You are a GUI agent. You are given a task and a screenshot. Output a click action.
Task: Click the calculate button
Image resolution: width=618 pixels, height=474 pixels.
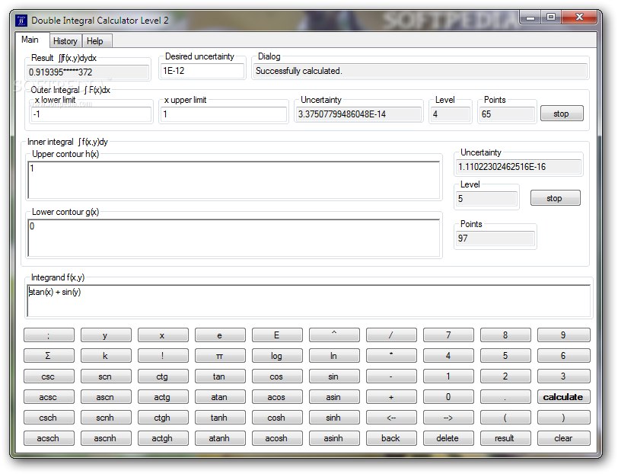point(563,396)
